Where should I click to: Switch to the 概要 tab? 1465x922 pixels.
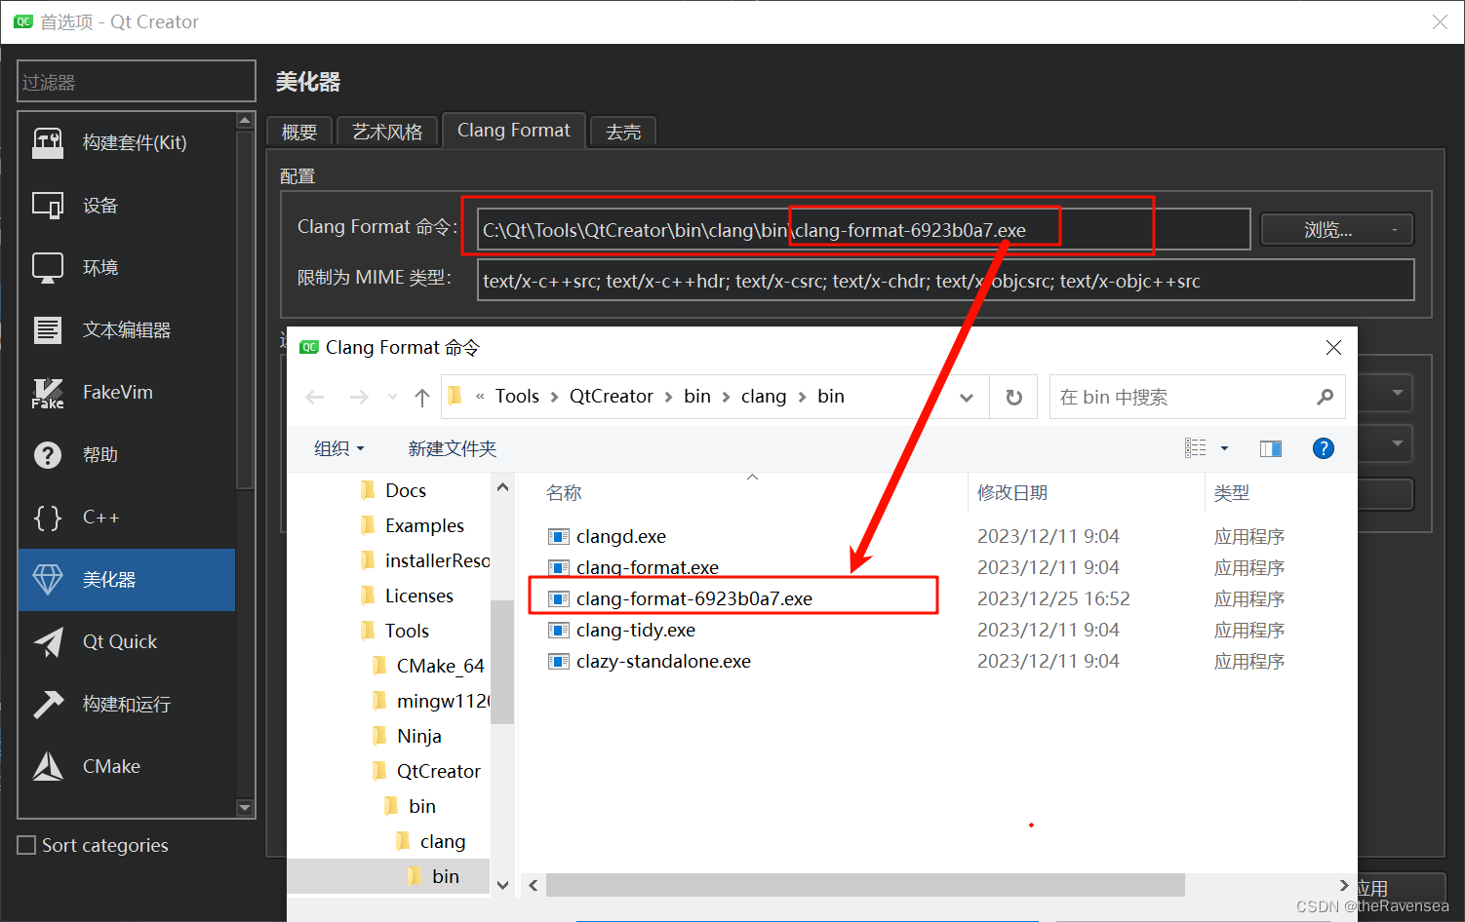299,132
